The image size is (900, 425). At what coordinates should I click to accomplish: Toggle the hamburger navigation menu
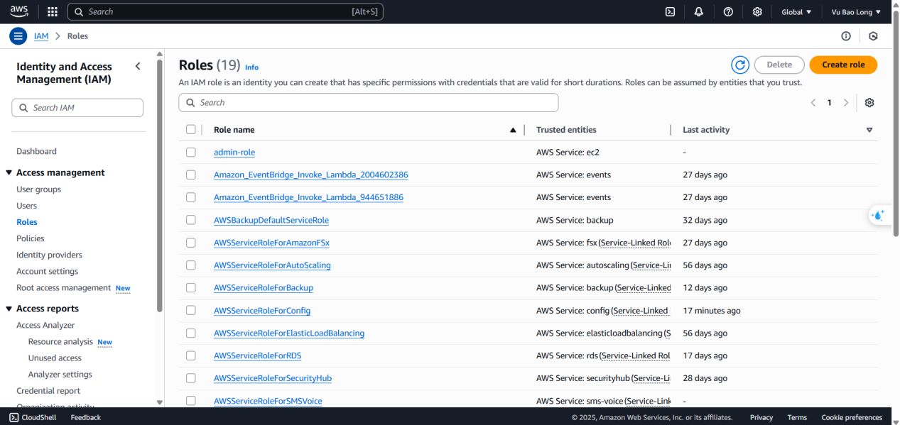[x=18, y=36]
